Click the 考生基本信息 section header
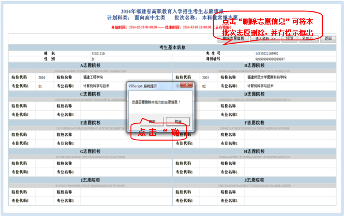The image size is (344, 216). 172,47
